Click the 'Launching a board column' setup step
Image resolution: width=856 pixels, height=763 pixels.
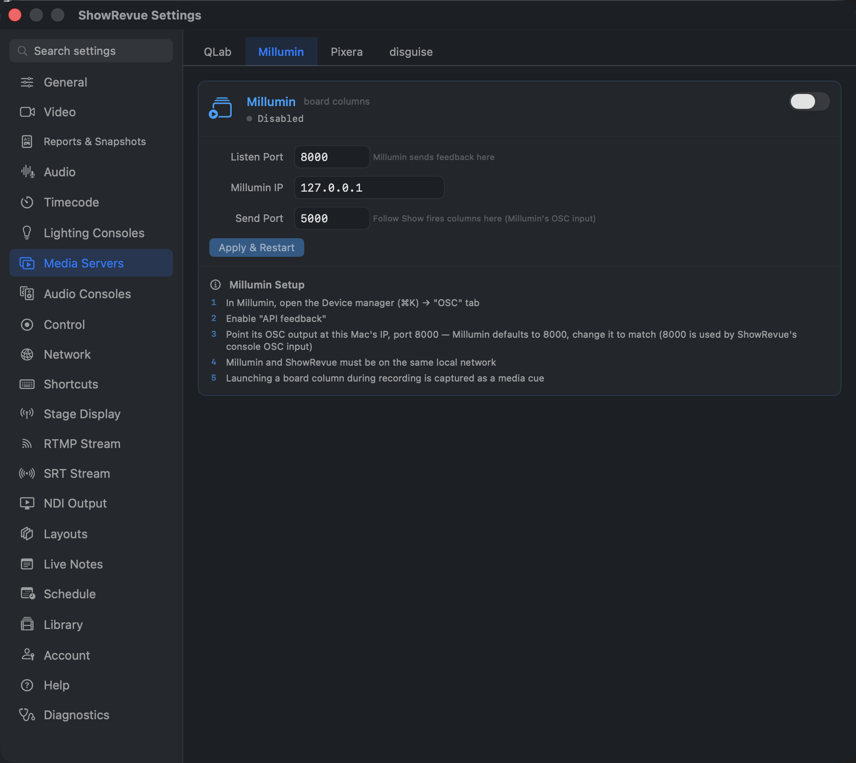pyautogui.click(x=385, y=378)
